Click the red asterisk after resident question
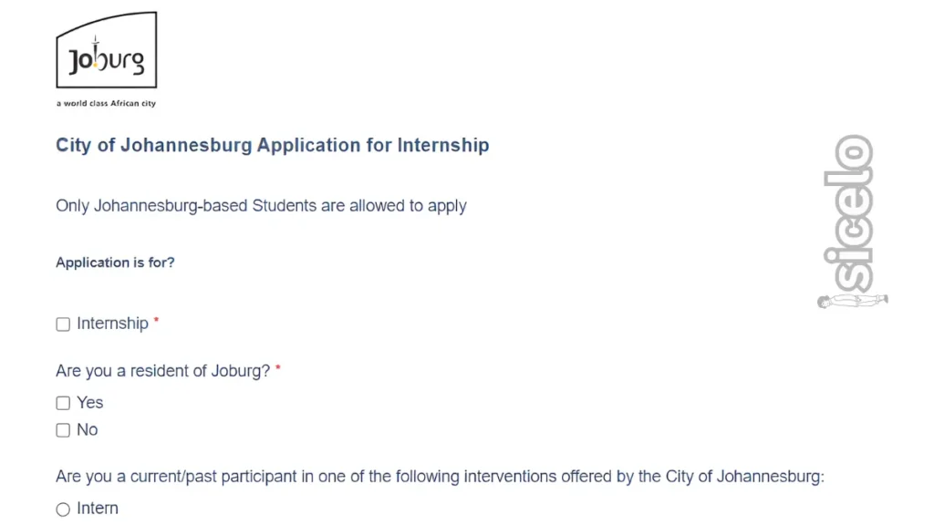The height and width of the screenshot is (525, 934). (x=278, y=368)
